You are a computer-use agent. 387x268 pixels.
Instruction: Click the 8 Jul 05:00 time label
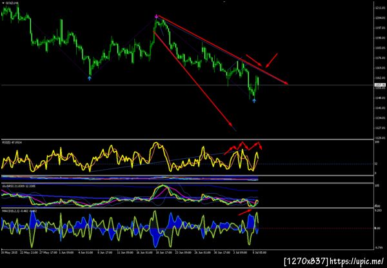259,253
